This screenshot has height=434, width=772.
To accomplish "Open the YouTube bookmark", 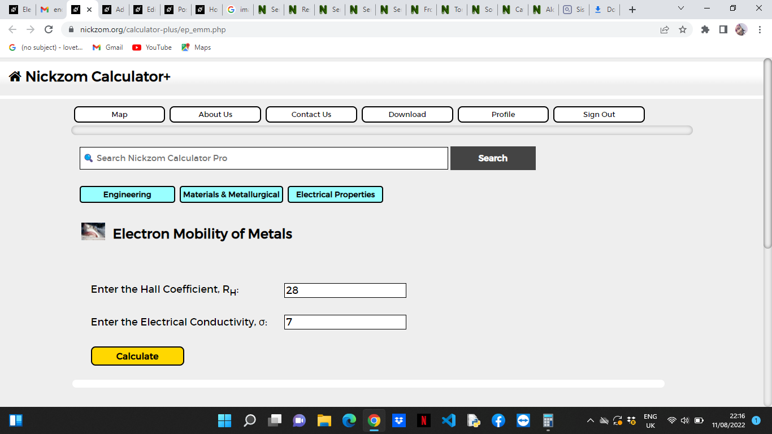I will point(152,47).
